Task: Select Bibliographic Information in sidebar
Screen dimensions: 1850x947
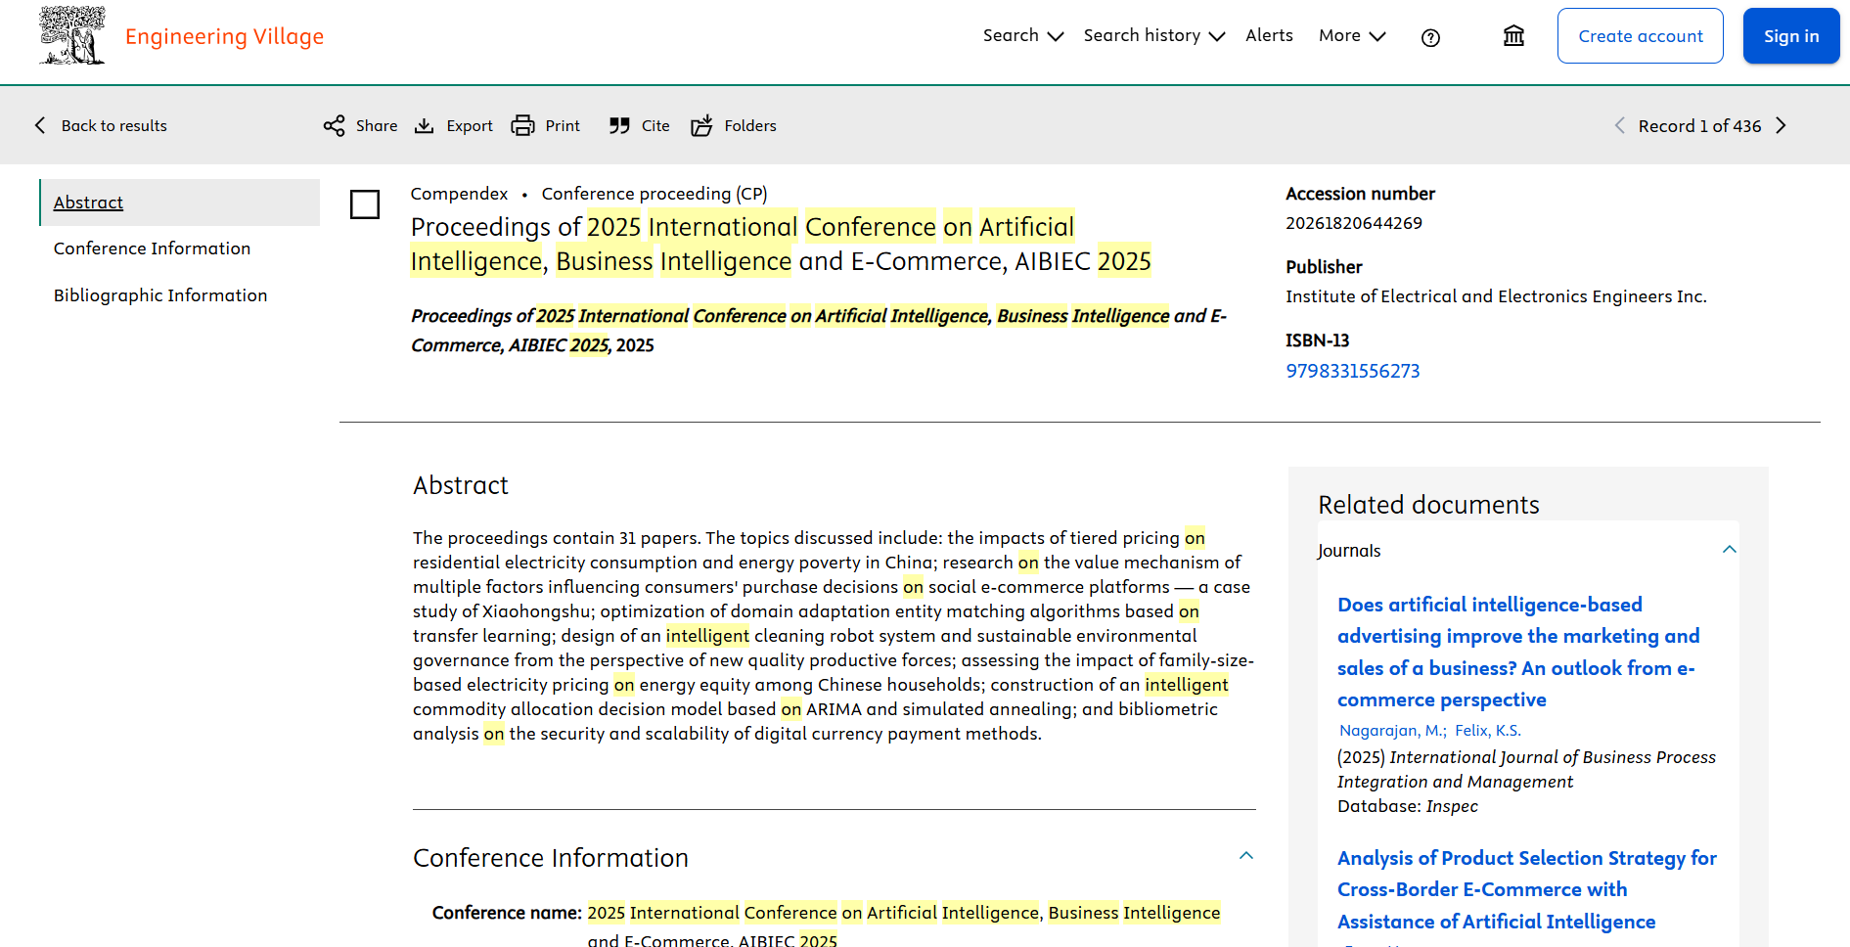Action: click(160, 295)
